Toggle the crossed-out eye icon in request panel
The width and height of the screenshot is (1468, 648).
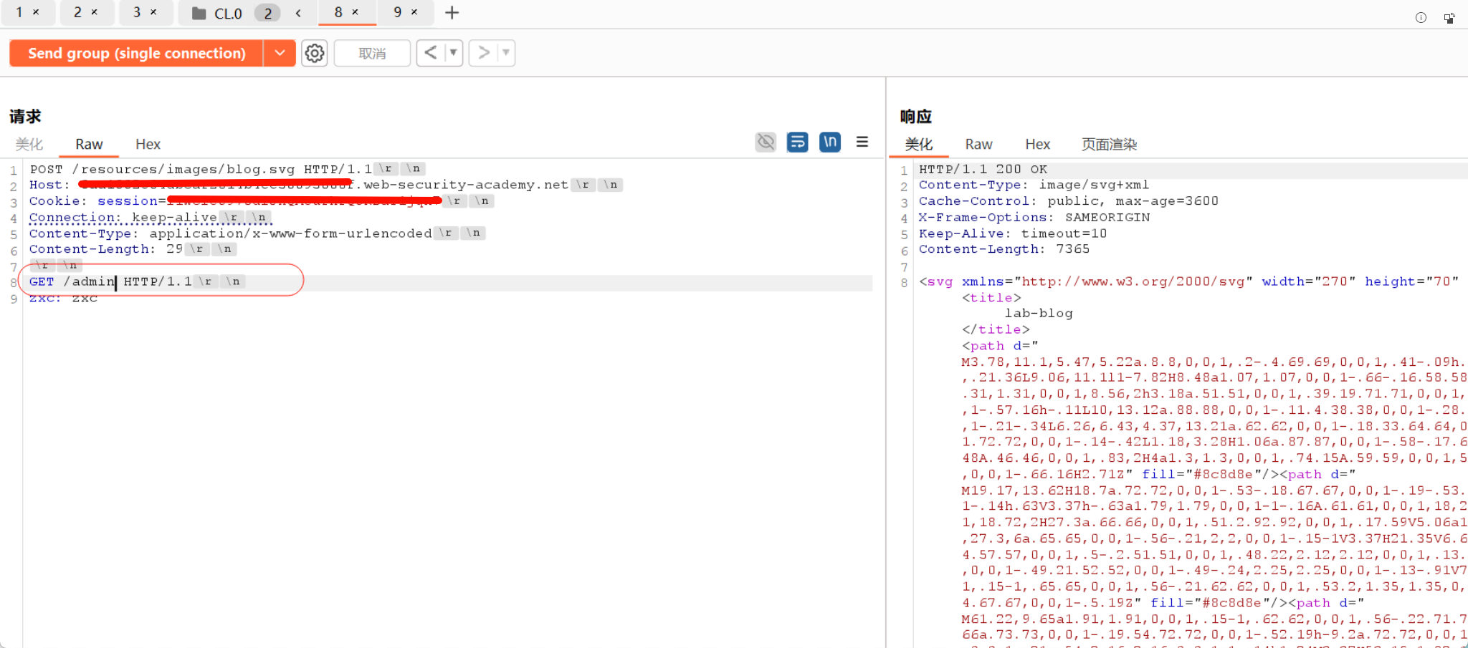(x=766, y=142)
